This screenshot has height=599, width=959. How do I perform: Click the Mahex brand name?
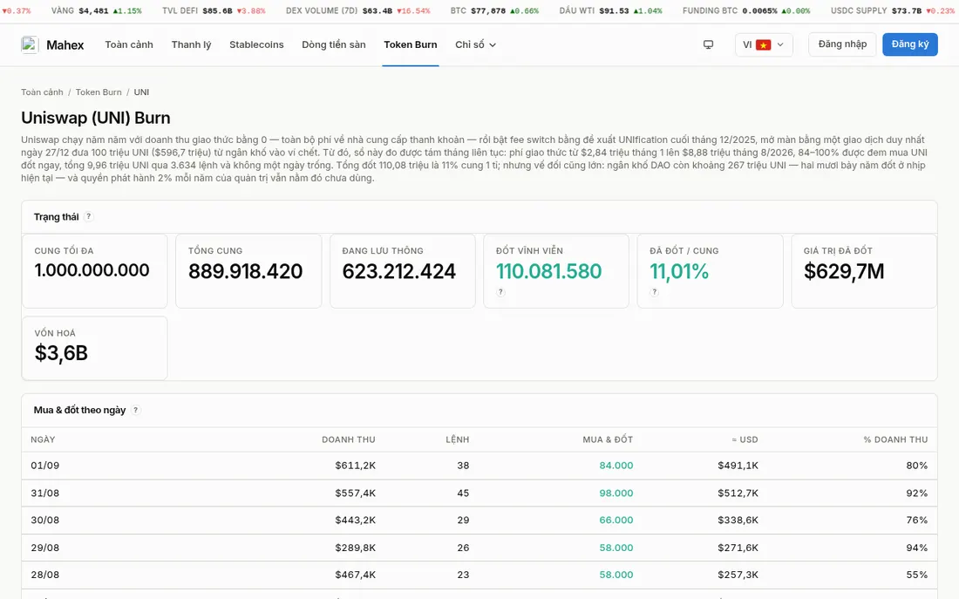tap(65, 44)
